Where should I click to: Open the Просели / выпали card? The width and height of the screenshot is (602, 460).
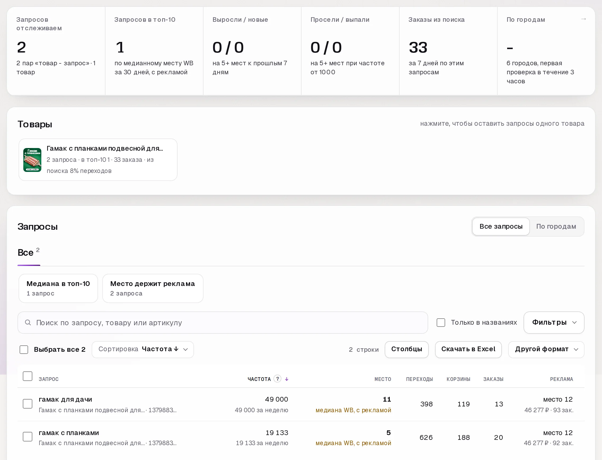click(x=350, y=51)
